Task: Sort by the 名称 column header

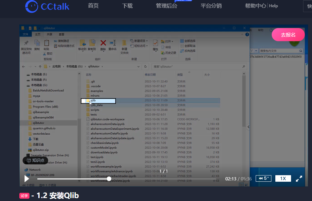Action: point(88,75)
